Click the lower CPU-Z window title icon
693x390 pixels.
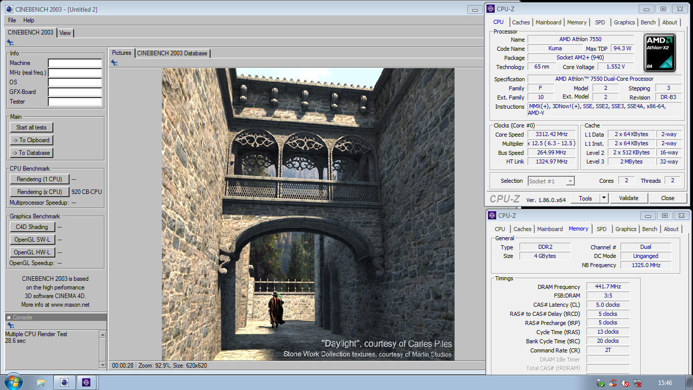tap(493, 215)
